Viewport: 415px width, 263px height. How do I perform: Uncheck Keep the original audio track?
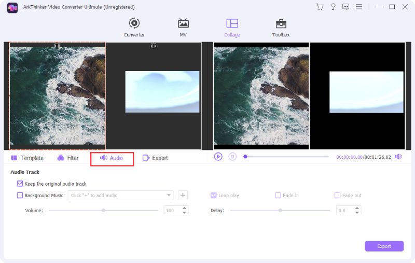click(x=20, y=184)
